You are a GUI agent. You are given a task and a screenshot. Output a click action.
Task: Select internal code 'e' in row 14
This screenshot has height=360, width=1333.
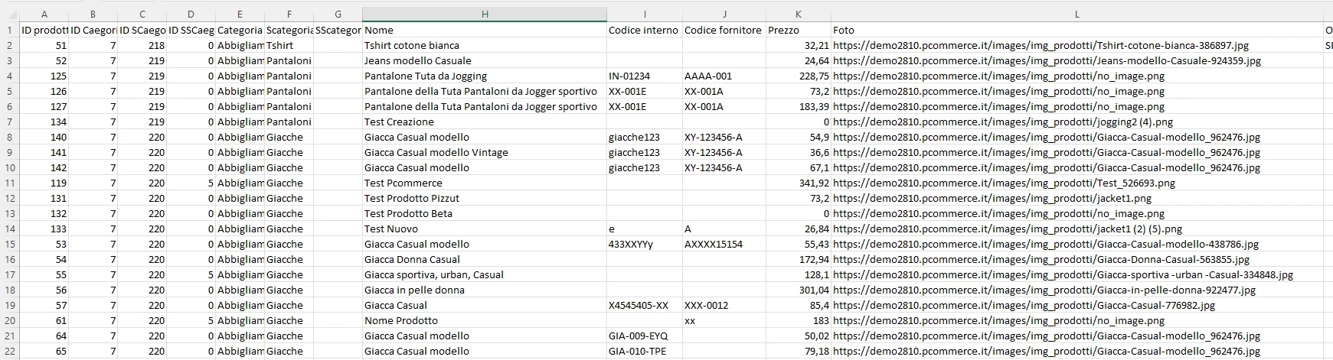click(645, 229)
